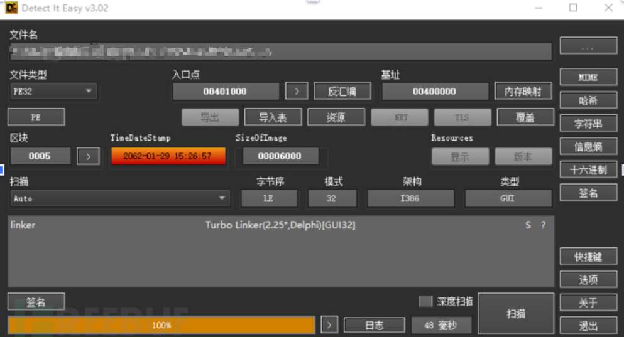Image resolution: width=624 pixels, height=337 pixels.
Task: Open 反汇编 disassembler
Action: pyautogui.click(x=342, y=92)
